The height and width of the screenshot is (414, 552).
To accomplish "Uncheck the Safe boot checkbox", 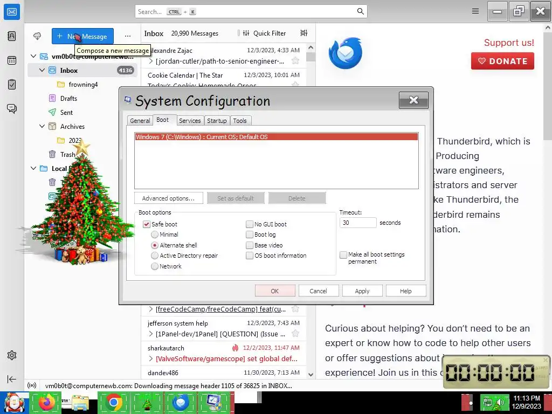I will tap(147, 224).
